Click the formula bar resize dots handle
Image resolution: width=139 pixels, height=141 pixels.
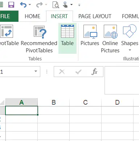47,72
